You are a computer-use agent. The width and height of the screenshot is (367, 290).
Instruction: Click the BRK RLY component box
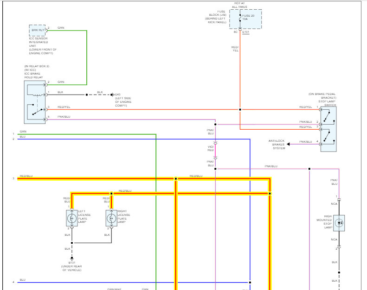click(x=37, y=30)
